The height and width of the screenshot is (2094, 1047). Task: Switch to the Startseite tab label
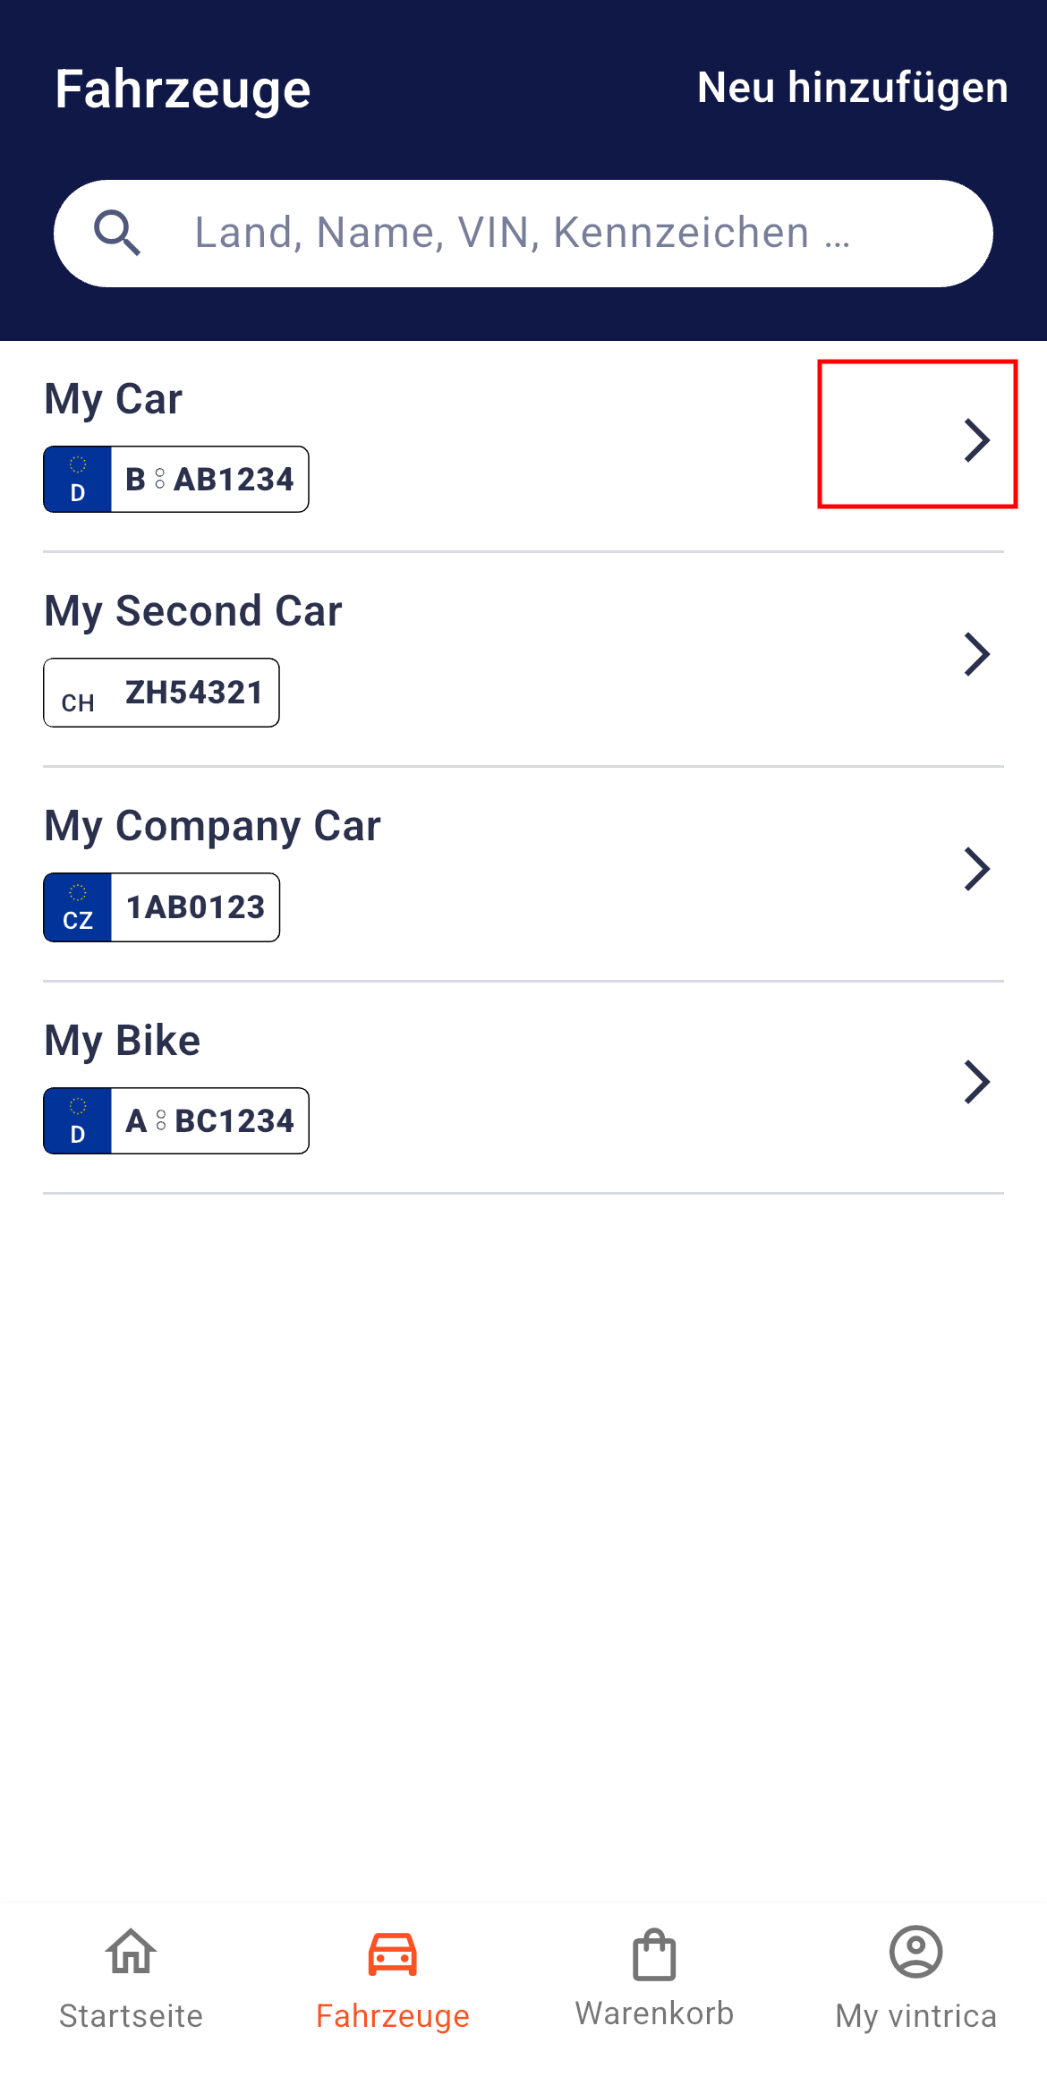[x=131, y=2016]
